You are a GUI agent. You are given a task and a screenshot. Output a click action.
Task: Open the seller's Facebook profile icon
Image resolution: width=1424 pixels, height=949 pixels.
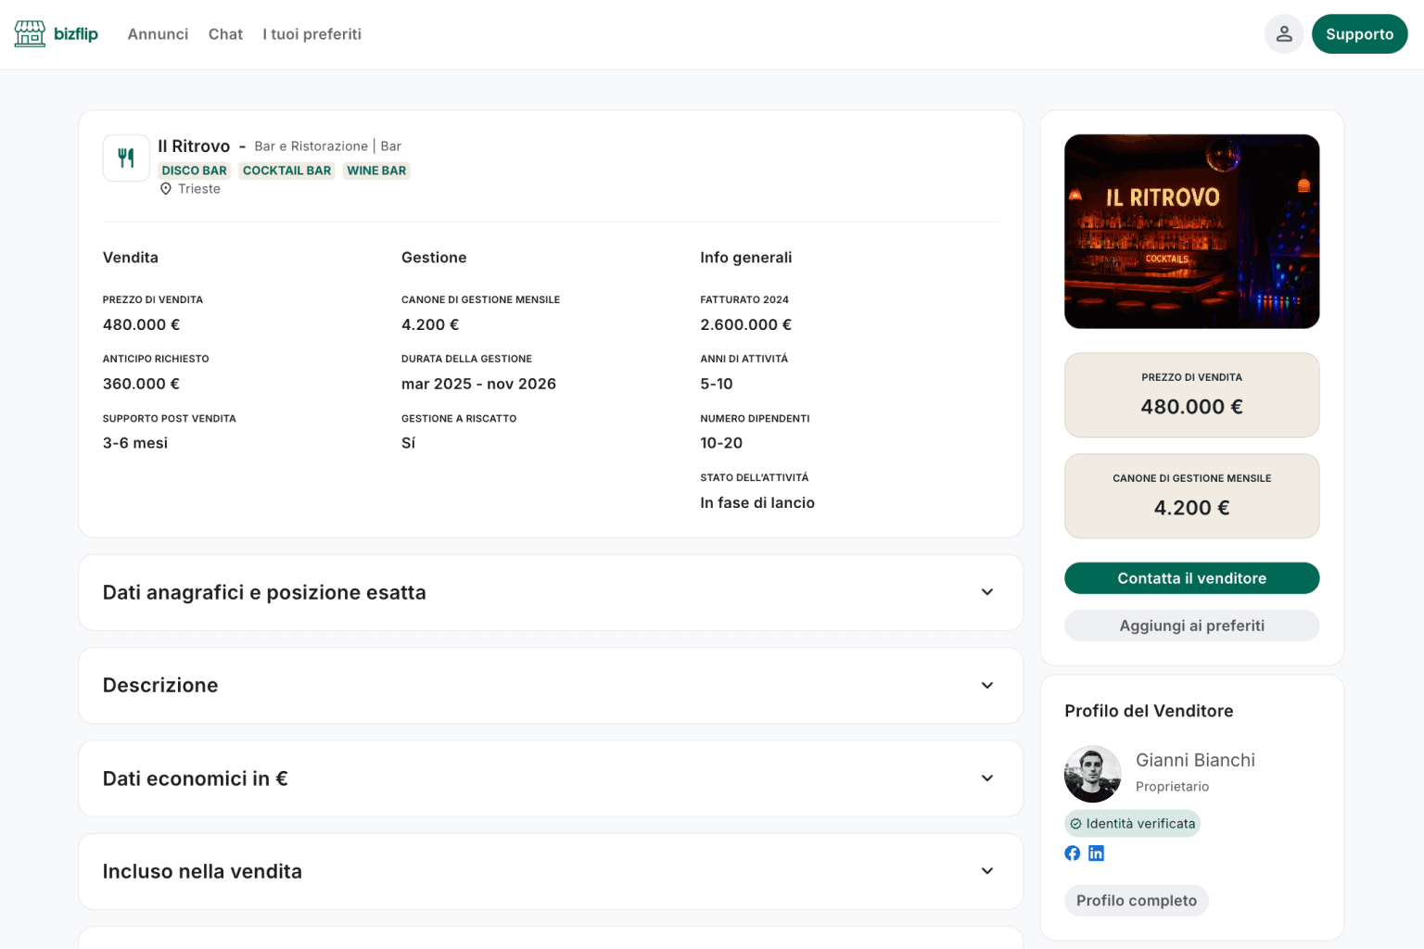[x=1073, y=854]
